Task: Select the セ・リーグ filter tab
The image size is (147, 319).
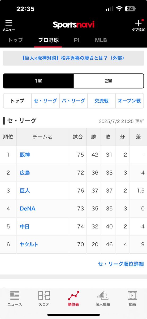Action: pos(45,101)
